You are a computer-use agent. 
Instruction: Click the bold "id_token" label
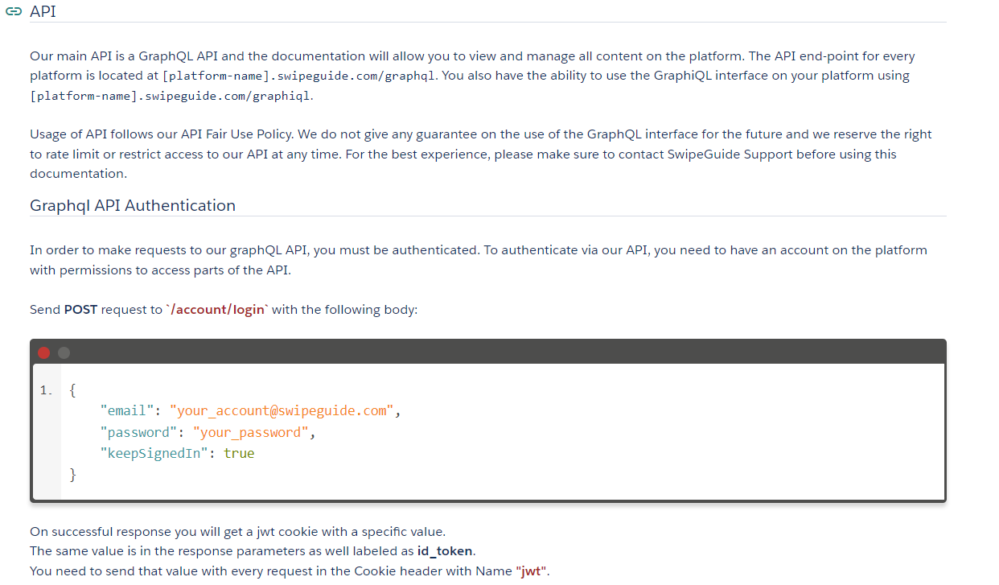pos(446,551)
